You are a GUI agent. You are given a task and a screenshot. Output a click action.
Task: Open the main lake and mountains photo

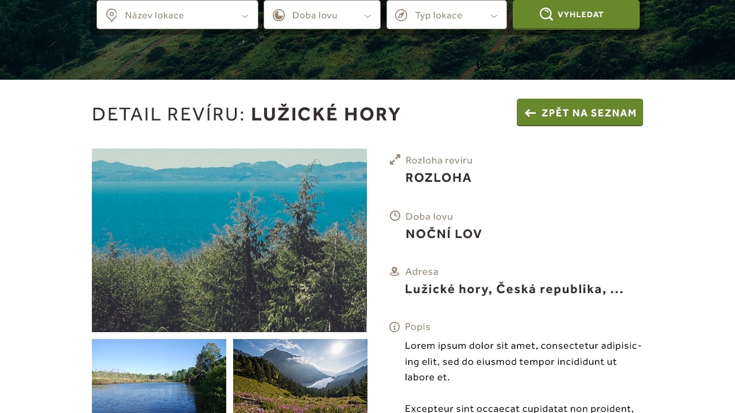(x=229, y=240)
